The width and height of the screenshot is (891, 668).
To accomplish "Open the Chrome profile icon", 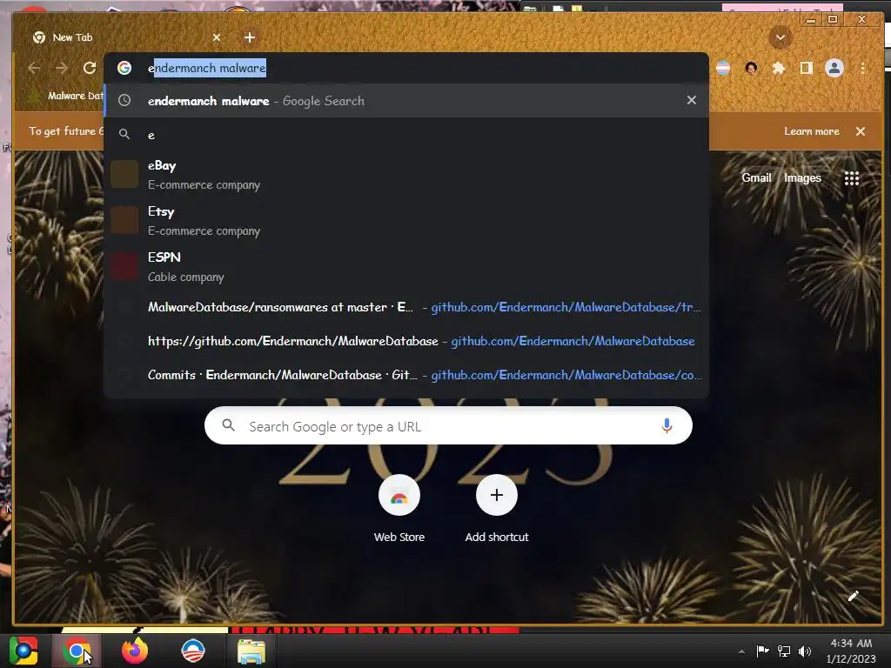I will (834, 68).
